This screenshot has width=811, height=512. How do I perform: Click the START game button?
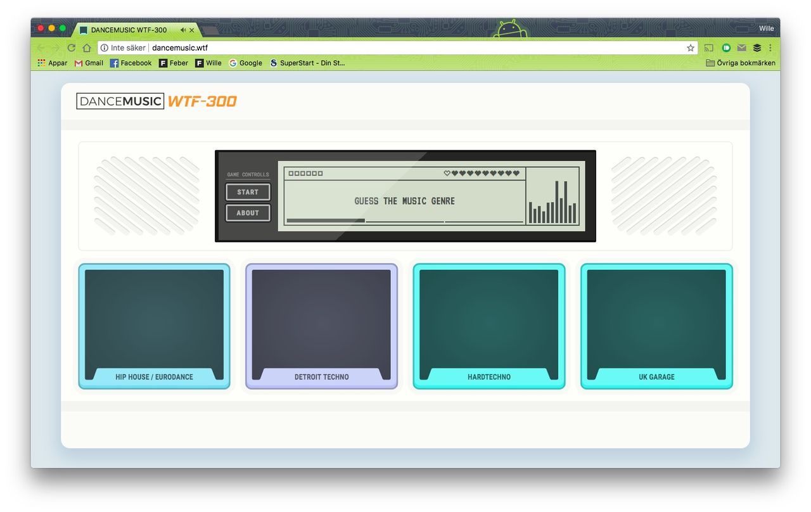248,192
